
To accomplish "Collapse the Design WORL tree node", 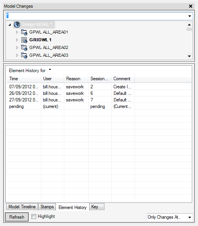I will (x=10, y=25).
